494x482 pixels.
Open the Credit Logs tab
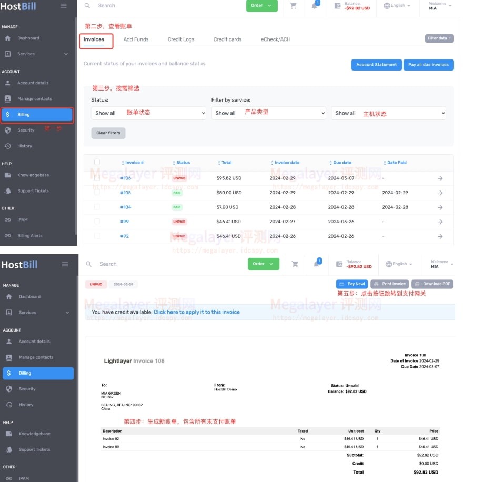tap(181, 39)
